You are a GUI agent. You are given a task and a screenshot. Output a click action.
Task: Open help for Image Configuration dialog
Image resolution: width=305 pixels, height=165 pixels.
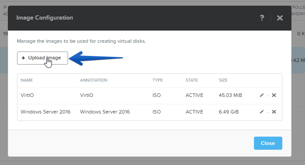tap(262, 18)
